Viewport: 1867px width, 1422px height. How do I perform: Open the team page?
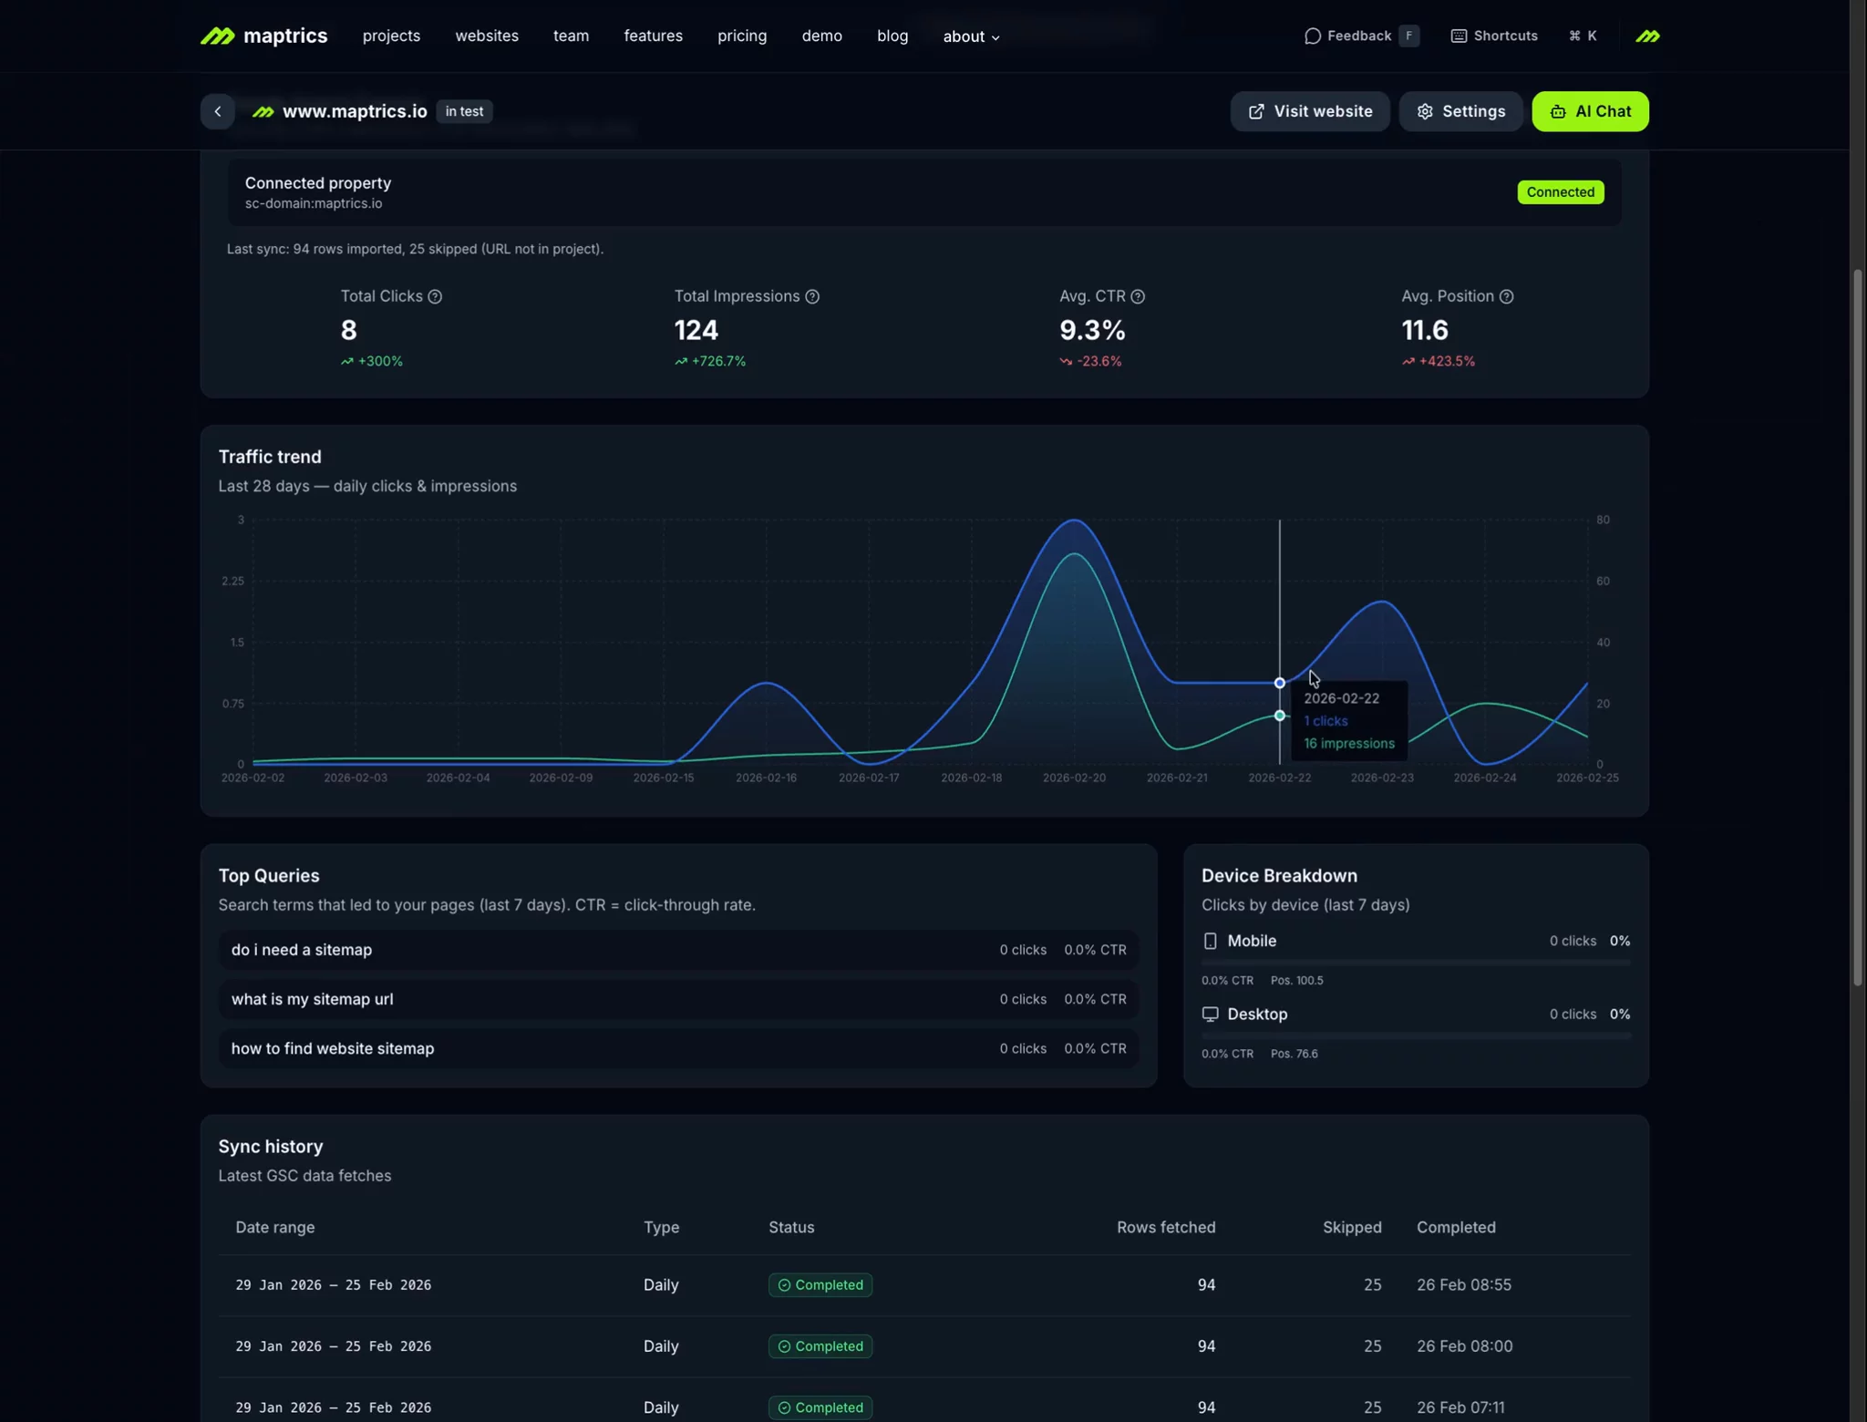[571, 36]
